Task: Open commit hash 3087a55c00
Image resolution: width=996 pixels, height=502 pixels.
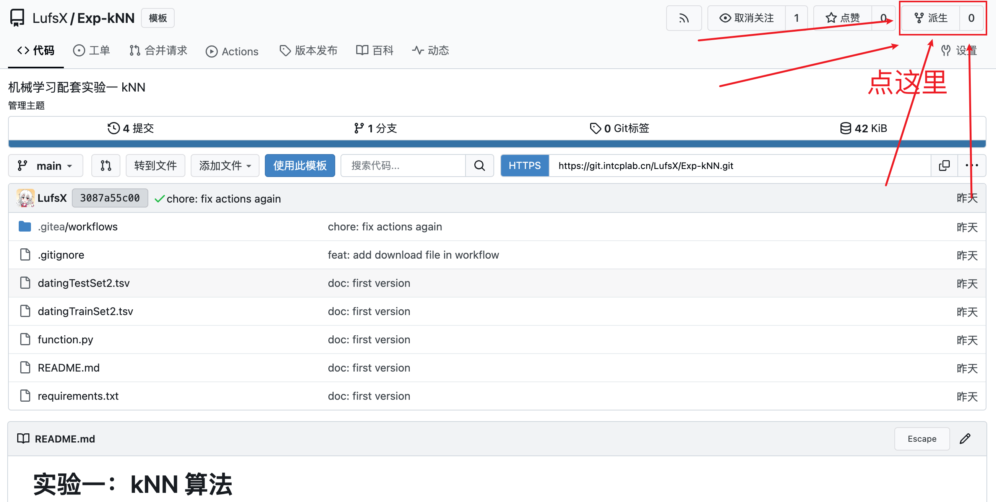Action: [110, 198]
